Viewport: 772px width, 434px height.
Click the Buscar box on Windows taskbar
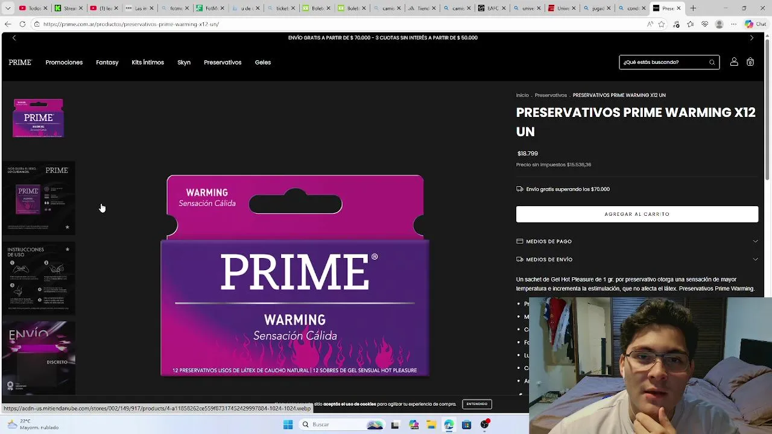coord(342,424)
